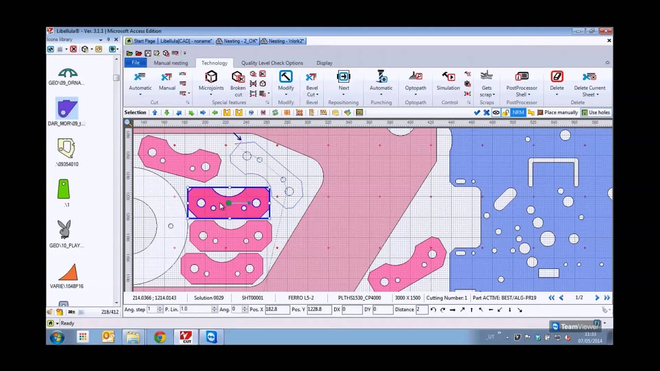
Task: Pin the Icona library panel
Action: click(x=108, y=40)
